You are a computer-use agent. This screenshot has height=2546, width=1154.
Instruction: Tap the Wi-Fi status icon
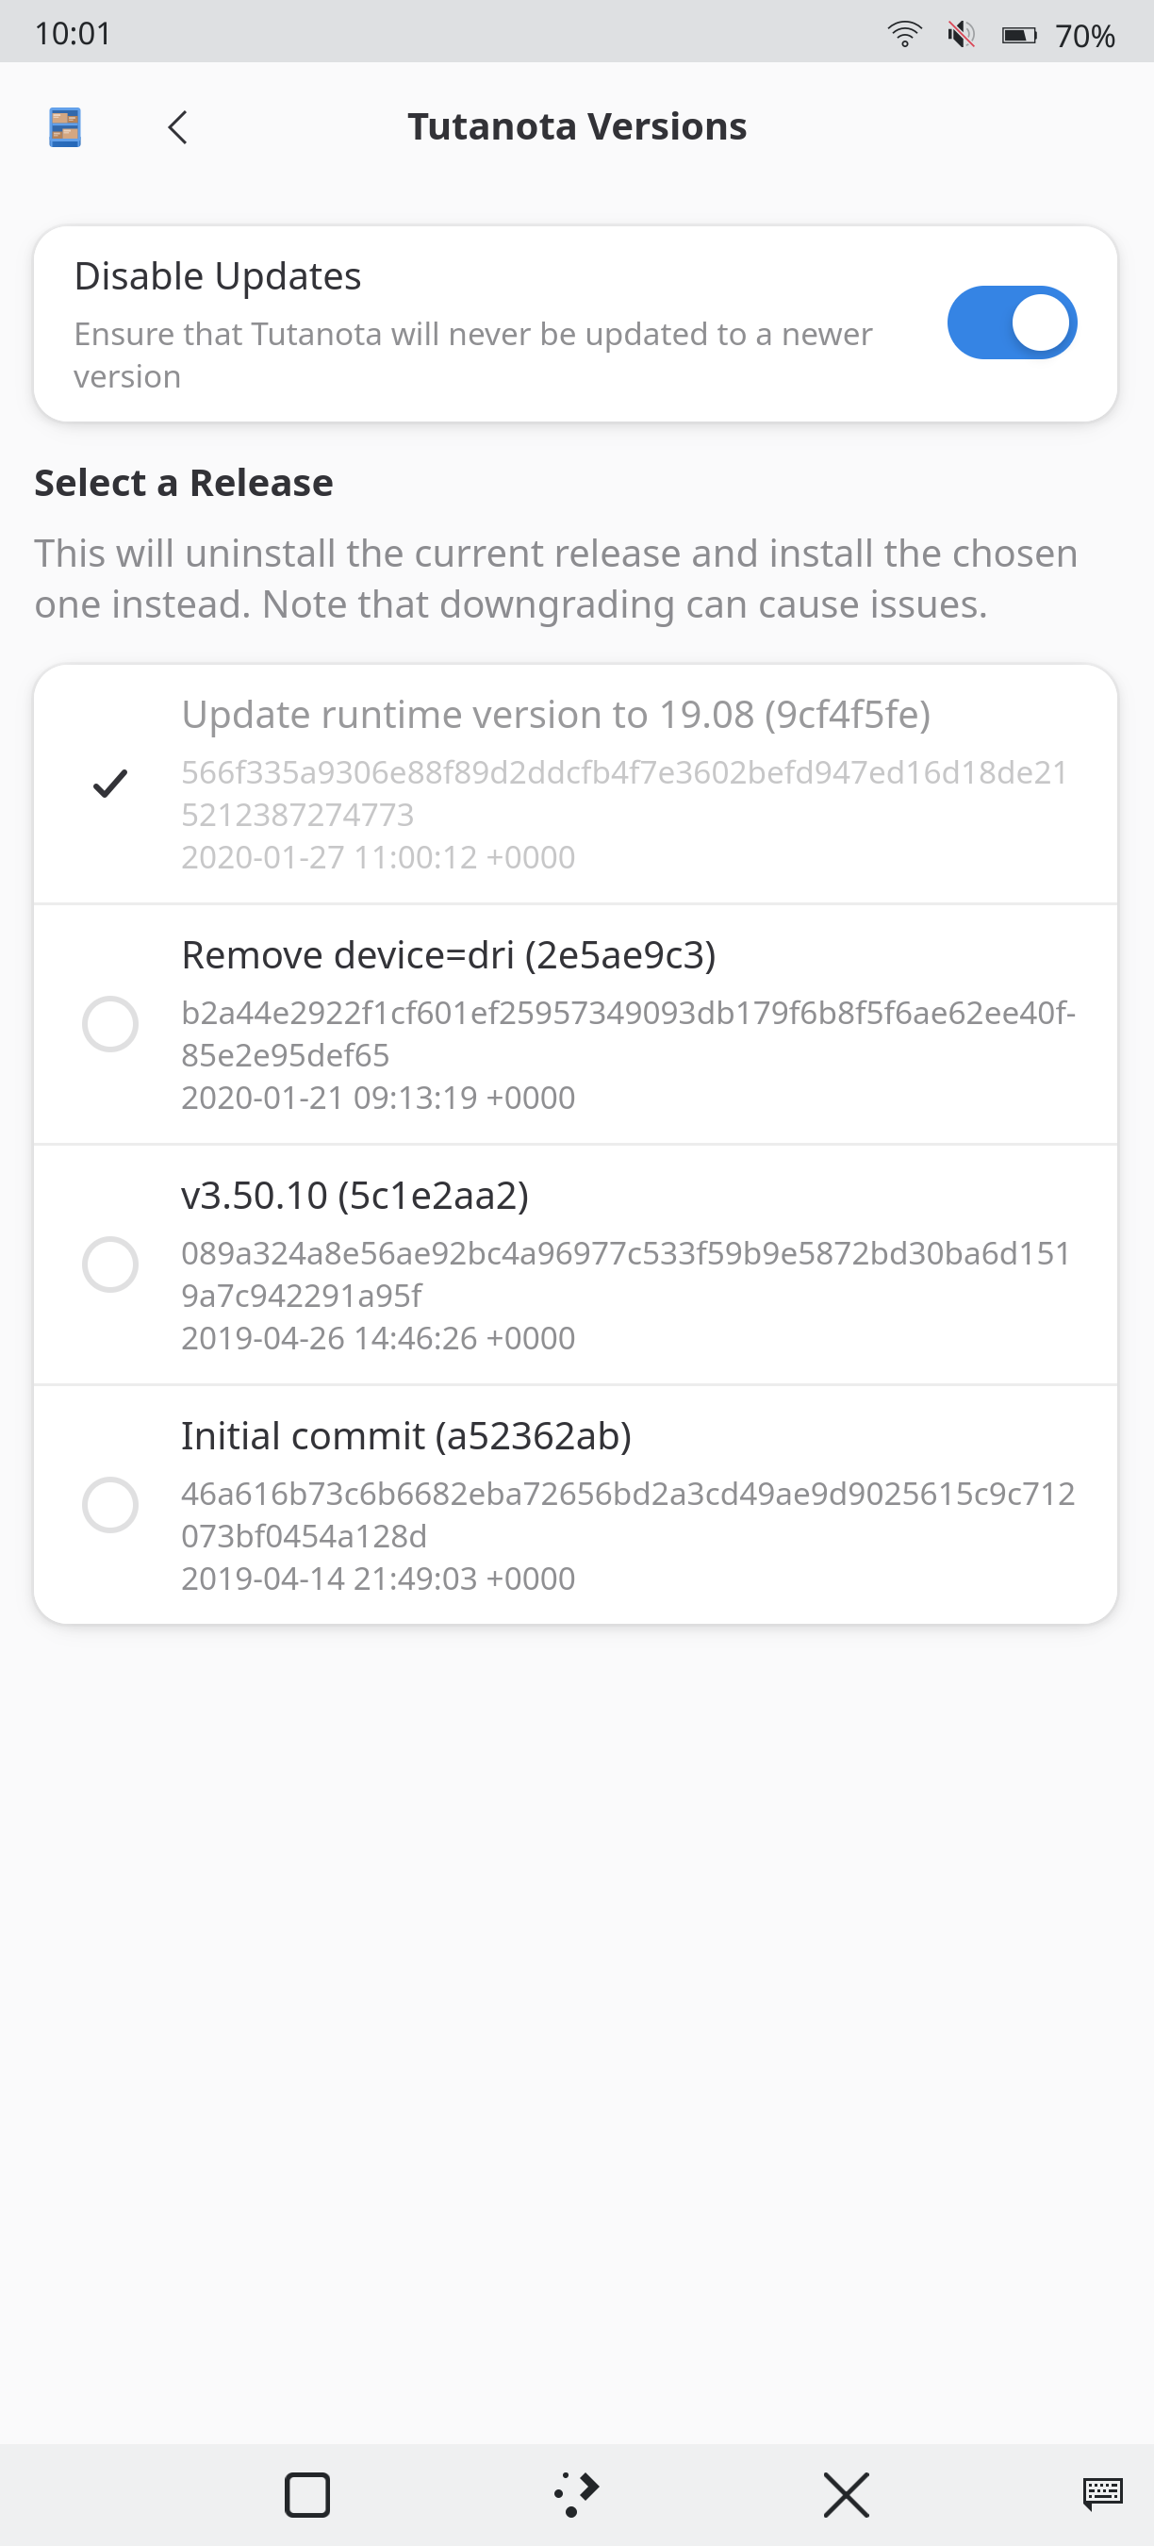(x=904, y=35)
